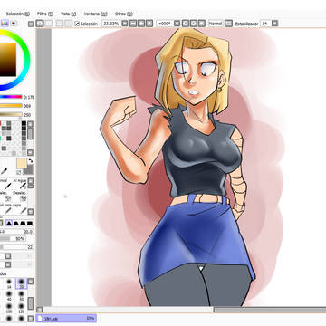The width and height of the screenshot is (326, 326).
Task: Open the rotation angle dropdown
Action: coord(177,24)
